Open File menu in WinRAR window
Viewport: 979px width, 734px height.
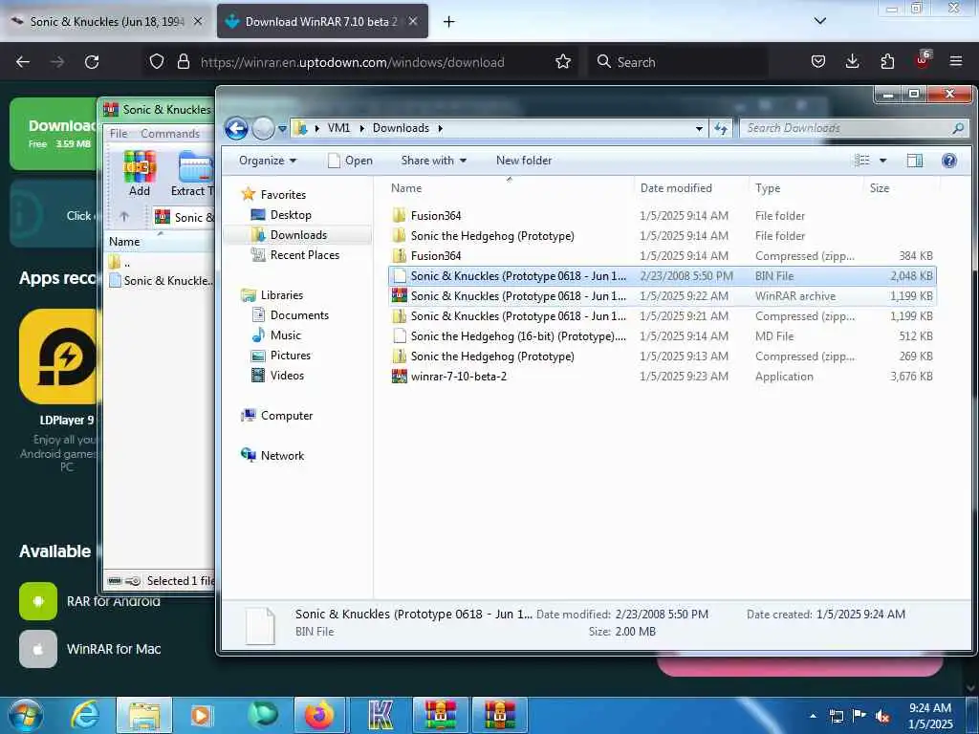point(119,134)
